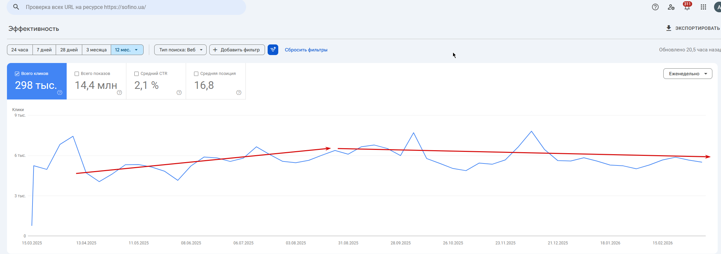Open the 'Еженедельно' grouping dropdown
Screen dimensions: 721x254
[x=688, y=74]
